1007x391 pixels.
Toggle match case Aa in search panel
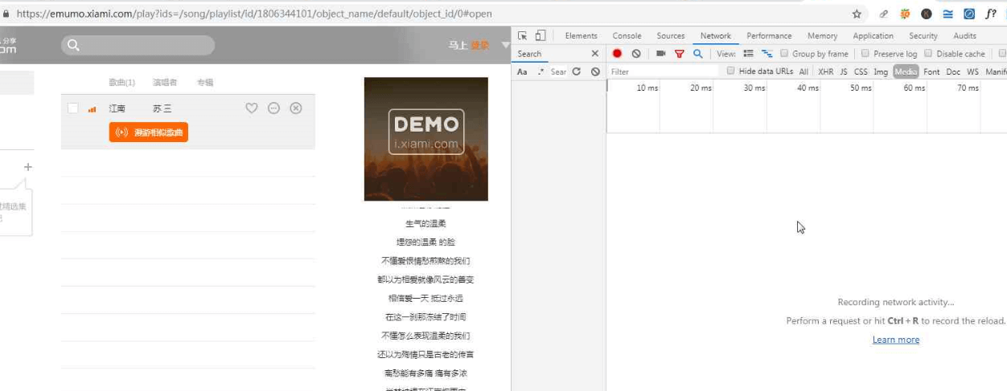[522, 71]
